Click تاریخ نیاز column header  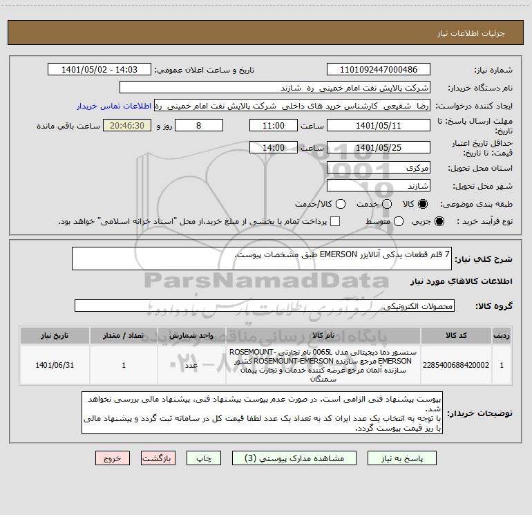(55, 335)
